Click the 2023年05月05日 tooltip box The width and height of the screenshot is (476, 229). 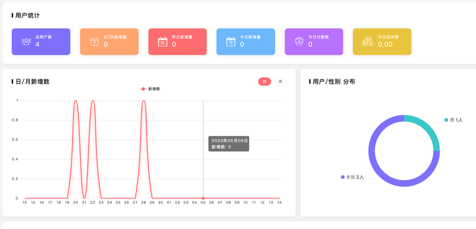(229, 144)
